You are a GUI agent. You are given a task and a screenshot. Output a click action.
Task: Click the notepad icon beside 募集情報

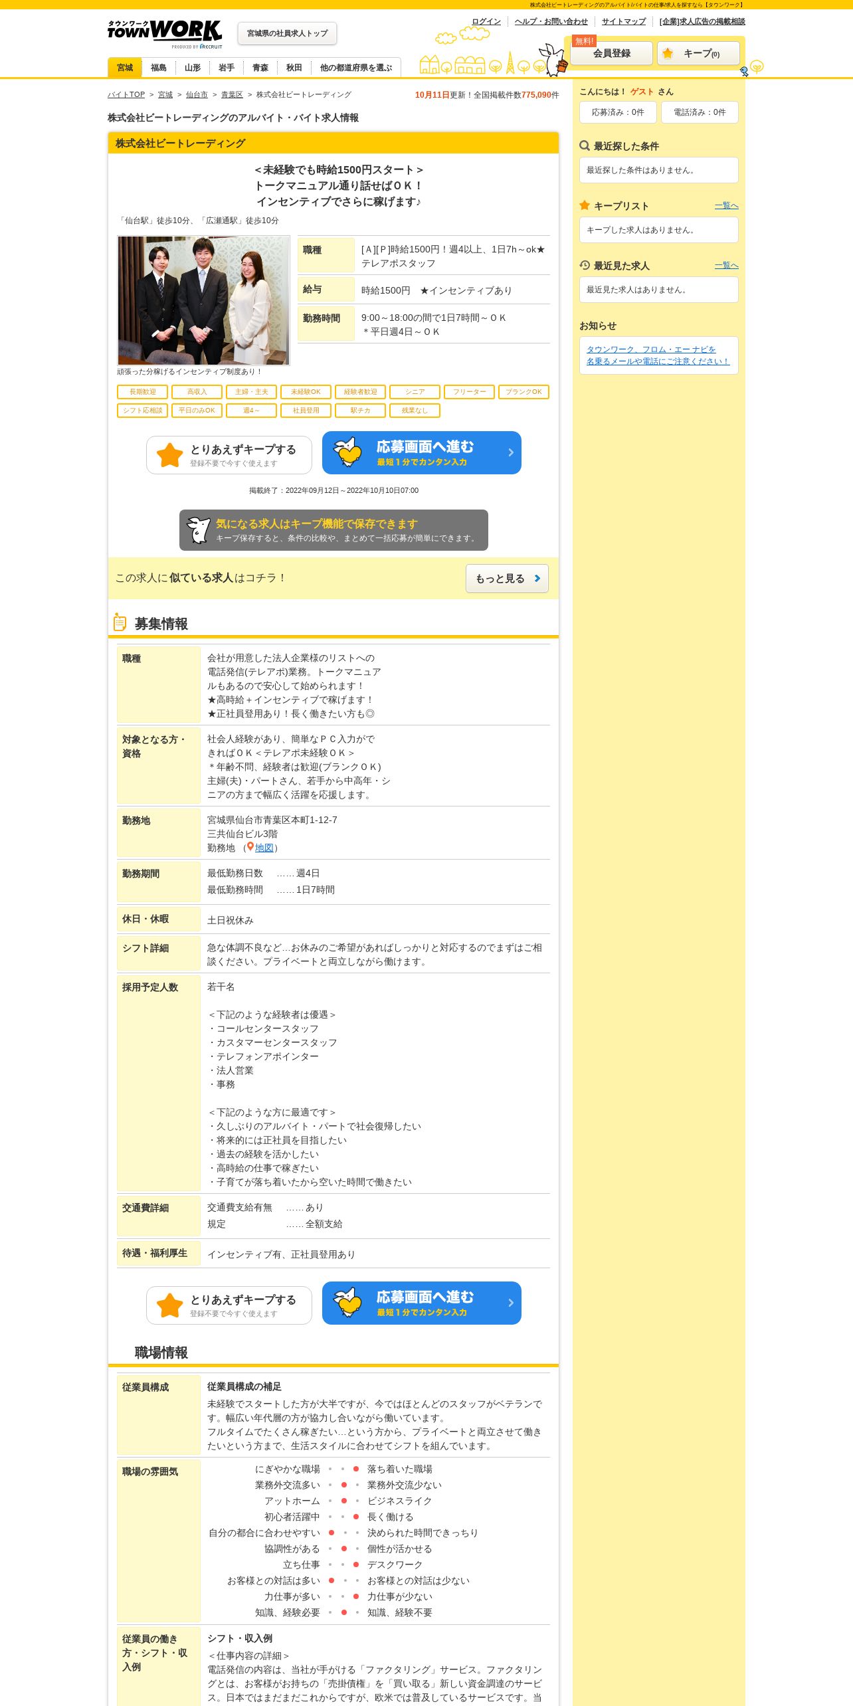(120, 622)
